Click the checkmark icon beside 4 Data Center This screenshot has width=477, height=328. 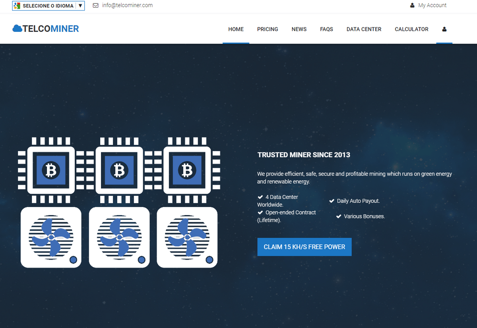(x=260, y=197)
